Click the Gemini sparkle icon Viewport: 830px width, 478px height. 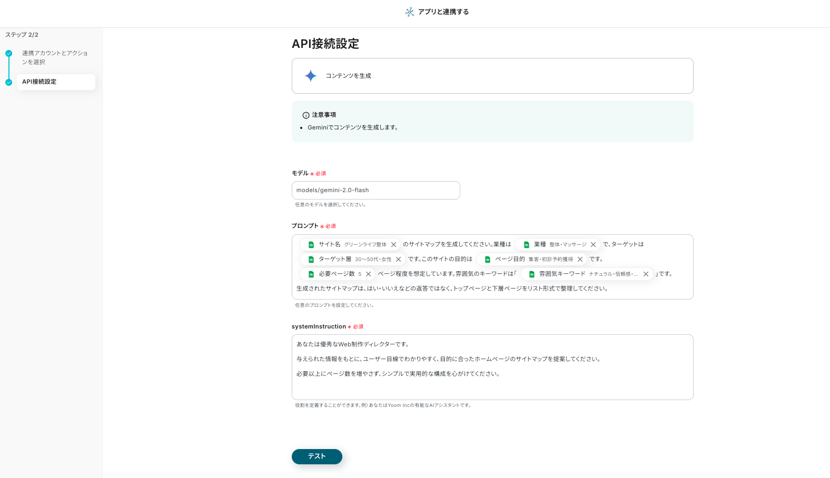(x=311, y=76)
